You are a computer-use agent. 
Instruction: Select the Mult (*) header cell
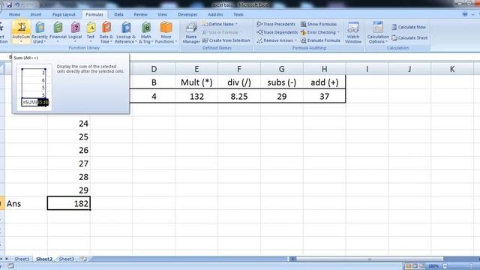pyautogui.click(x=196, y=82)
